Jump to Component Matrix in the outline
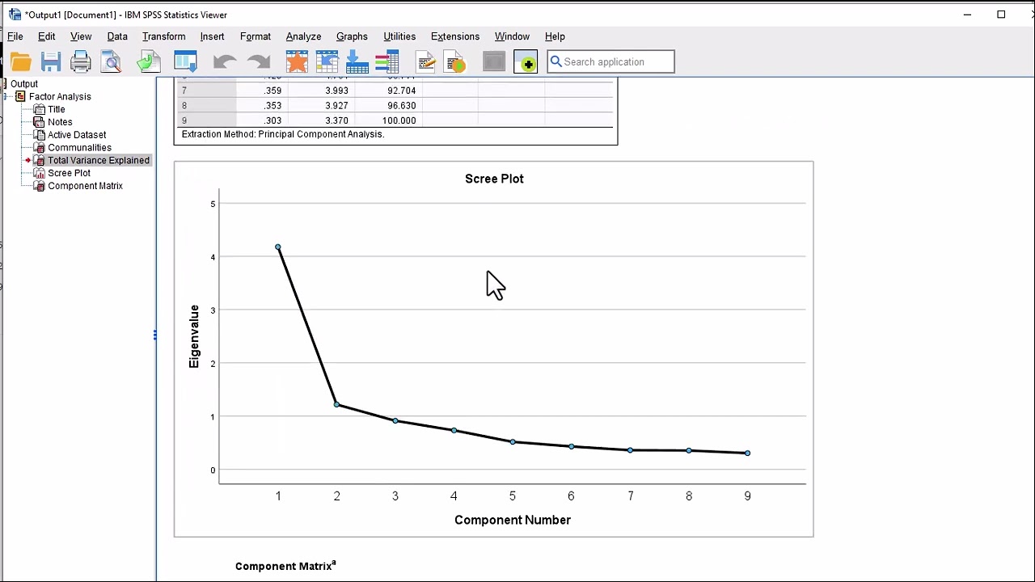This screenshot has width=1035, height=582. pos(85,186)
